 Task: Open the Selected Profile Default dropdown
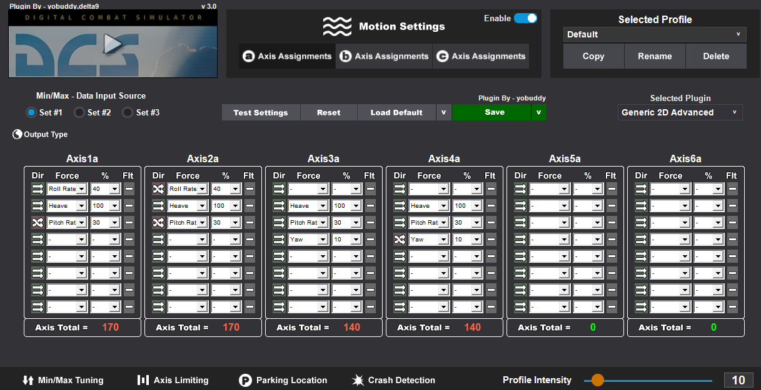pyautogui.click(x=654, y=34)
